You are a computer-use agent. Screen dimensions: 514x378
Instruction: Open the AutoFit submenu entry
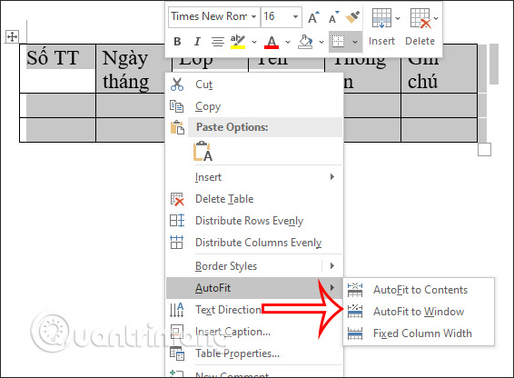pyautogui.click(x=254, y=288)
